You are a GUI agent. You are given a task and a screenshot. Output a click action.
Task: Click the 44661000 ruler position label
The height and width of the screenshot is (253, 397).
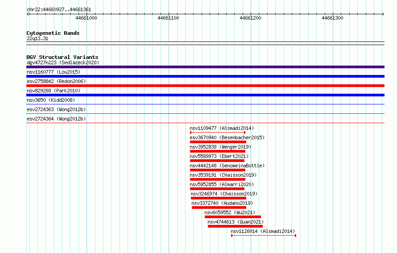[x=86, y=18]
